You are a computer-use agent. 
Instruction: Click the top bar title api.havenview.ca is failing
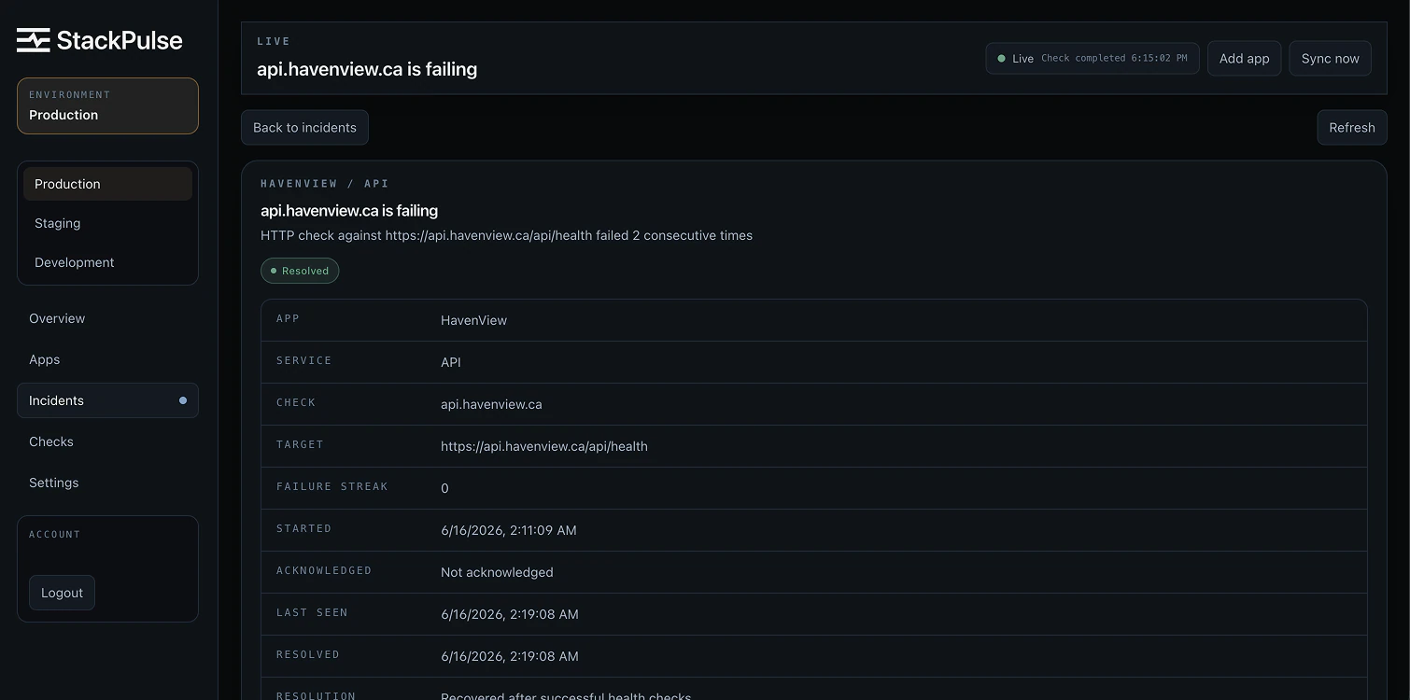click(x=367, y=69)
